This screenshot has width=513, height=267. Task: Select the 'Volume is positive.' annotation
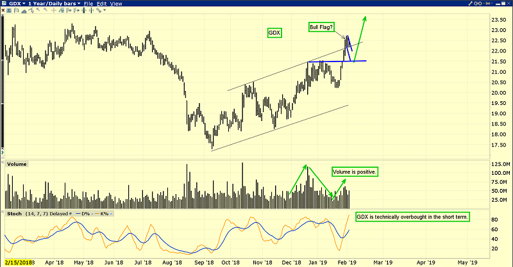[x=355, y=172]
